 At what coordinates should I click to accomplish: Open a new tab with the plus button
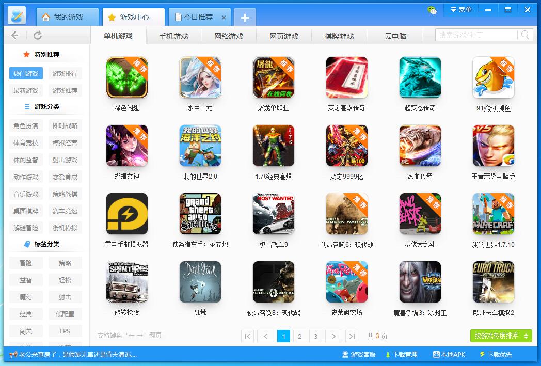click(x=245, y=17)
